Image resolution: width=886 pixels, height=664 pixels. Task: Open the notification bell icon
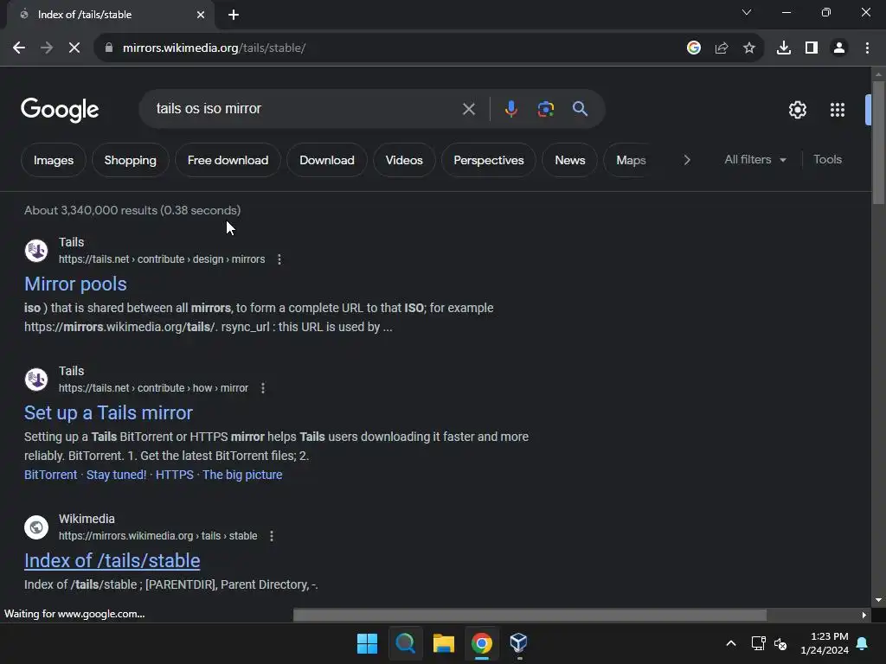click(x=863, y=643)
